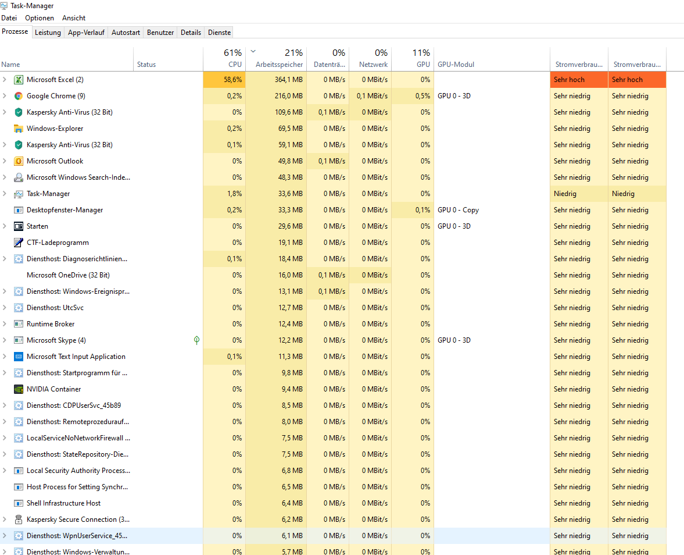The image size is (684, 555).
Task: Click the Microsoft Text Input Application icon
Action: click(19, 356)
